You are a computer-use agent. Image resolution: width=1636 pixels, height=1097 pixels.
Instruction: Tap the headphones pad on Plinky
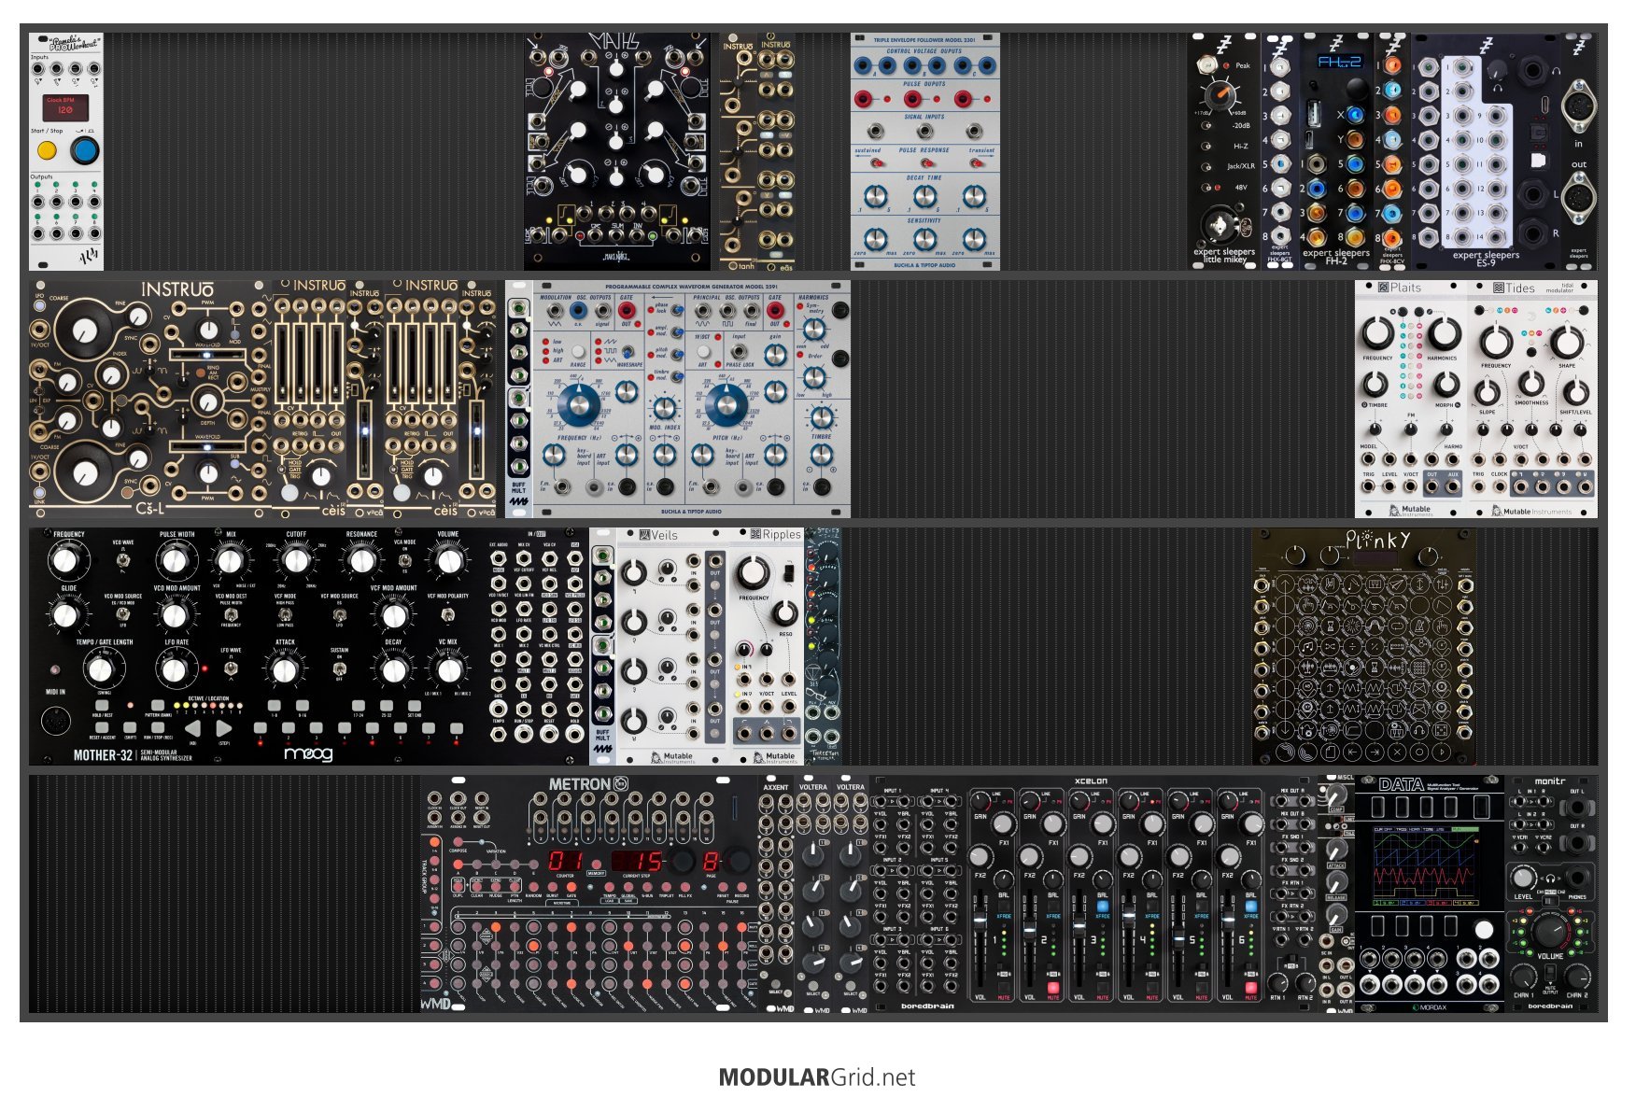coord(1419,729)
